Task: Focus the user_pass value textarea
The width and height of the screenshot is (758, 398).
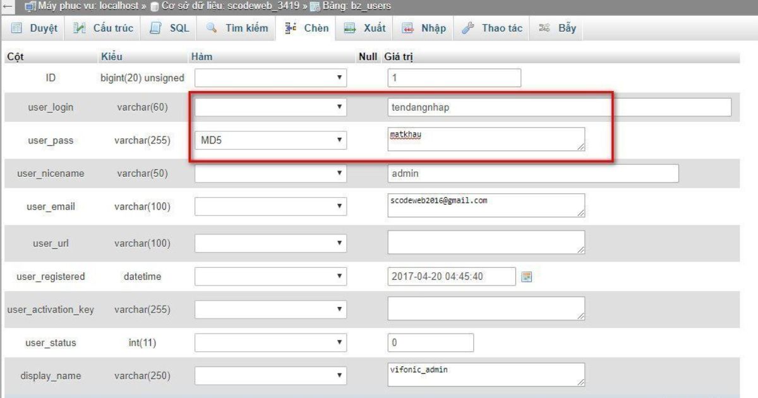Action: click(485, 140)
